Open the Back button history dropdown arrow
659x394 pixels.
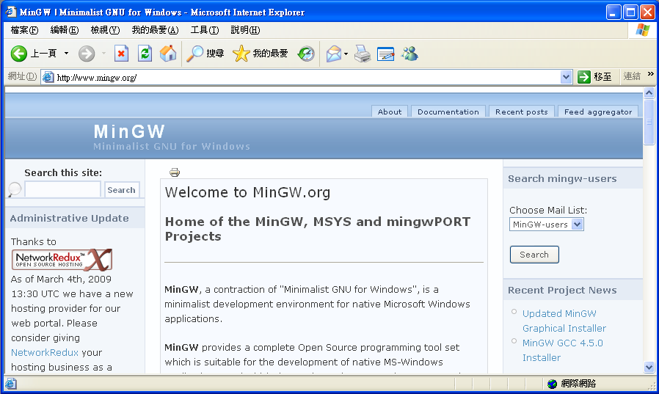pos(66,54)
